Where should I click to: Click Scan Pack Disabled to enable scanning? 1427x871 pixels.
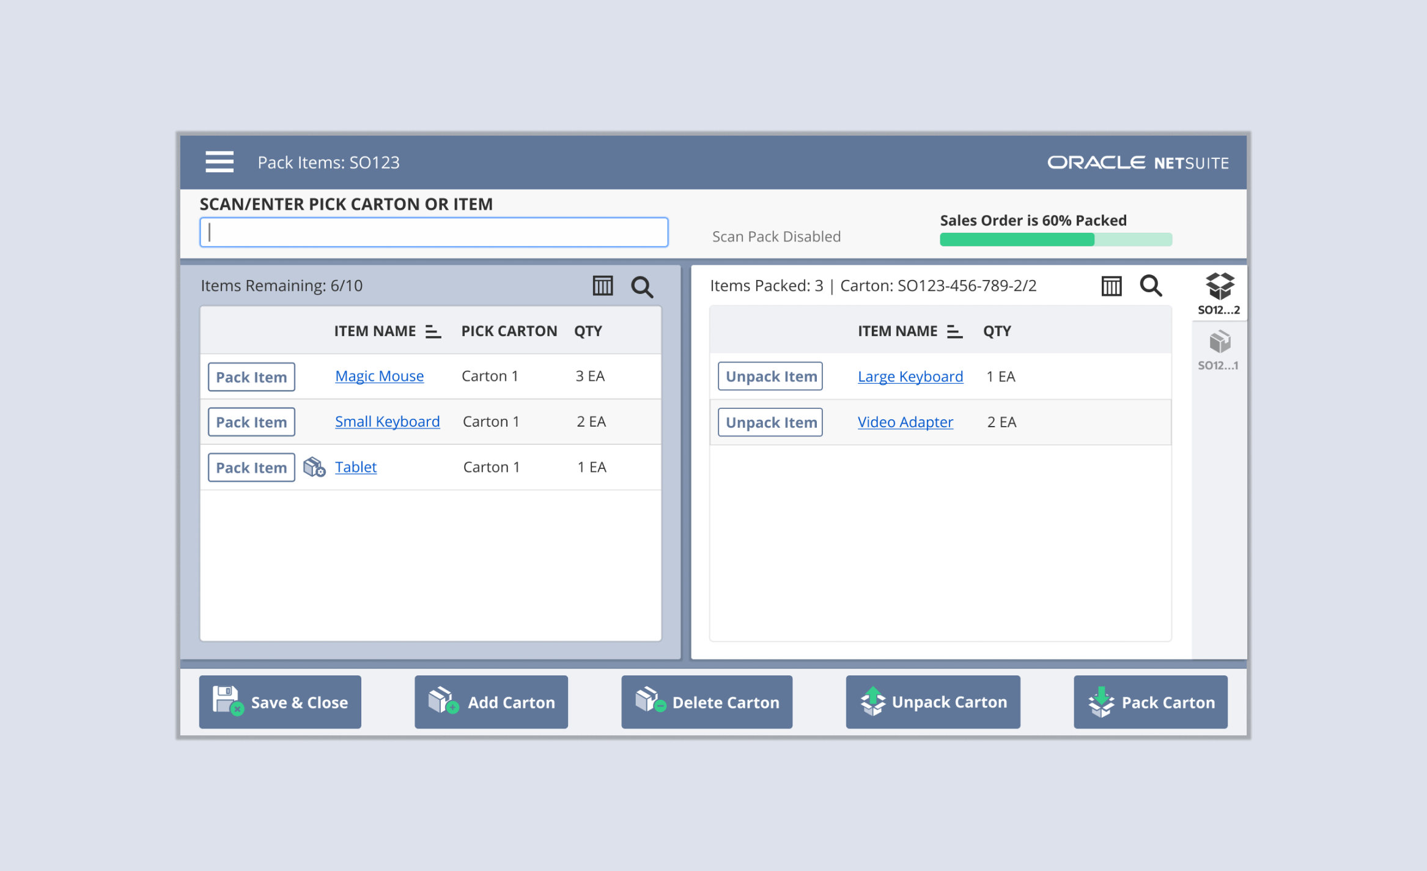pyautogui.click(x=776, y=236)
